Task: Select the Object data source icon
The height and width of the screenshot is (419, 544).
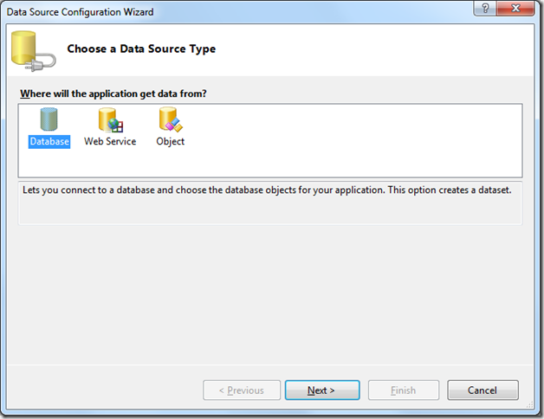Action: click(170, 120)
